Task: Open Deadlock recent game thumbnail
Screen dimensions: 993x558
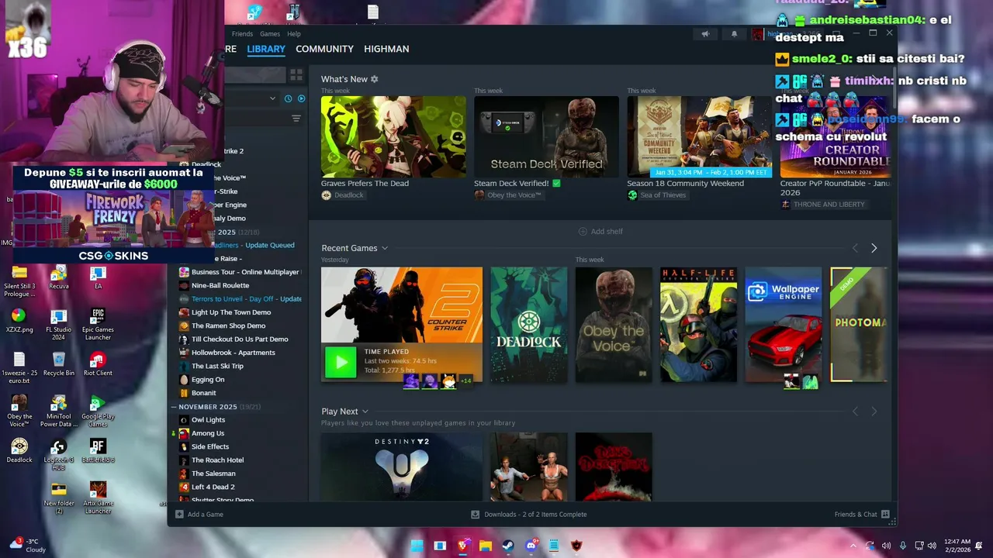Action: pos(529,325)
